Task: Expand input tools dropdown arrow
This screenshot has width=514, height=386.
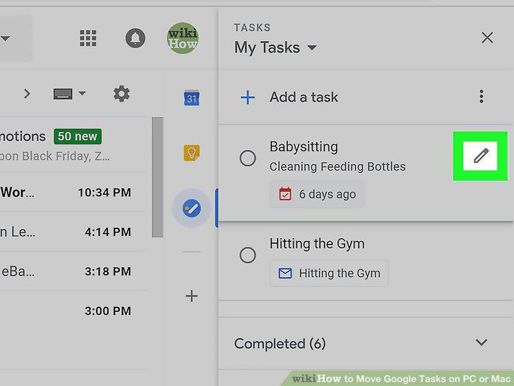Action: click(82, 93)
